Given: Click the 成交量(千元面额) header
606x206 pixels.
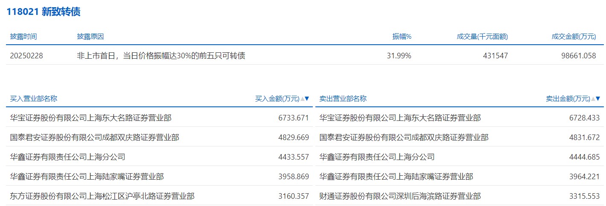Looking at the screenshot, I should 482,37.
